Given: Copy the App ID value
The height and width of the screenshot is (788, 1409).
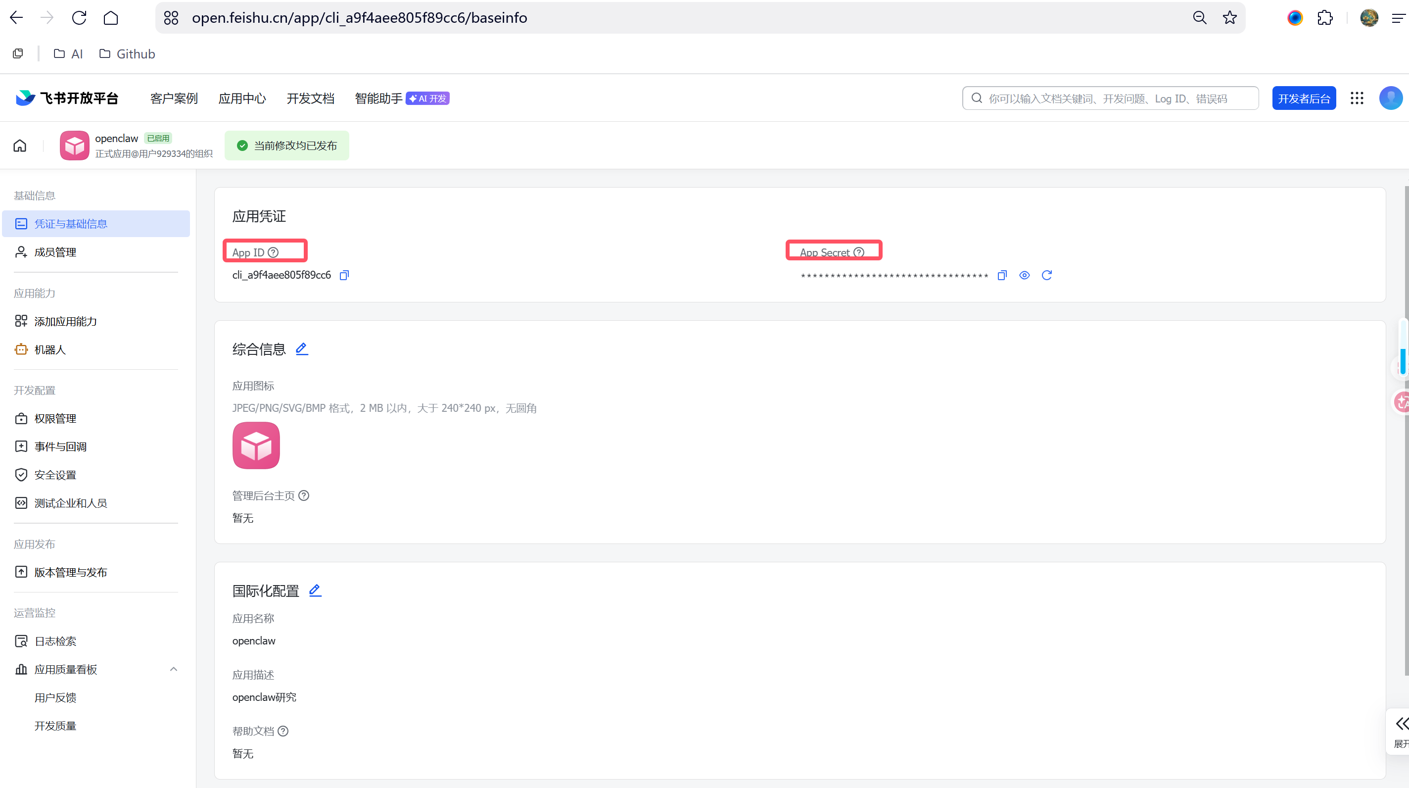Looking at the screenshot, I should (x=344, y=275).
